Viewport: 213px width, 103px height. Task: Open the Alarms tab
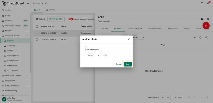click(187, 28)
